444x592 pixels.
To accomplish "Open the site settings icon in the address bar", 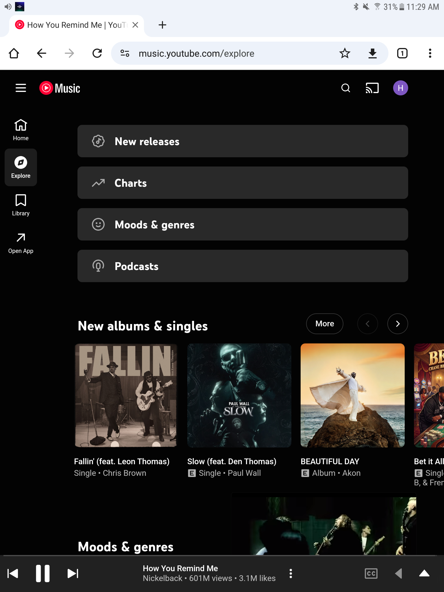I will coord(125,53).
